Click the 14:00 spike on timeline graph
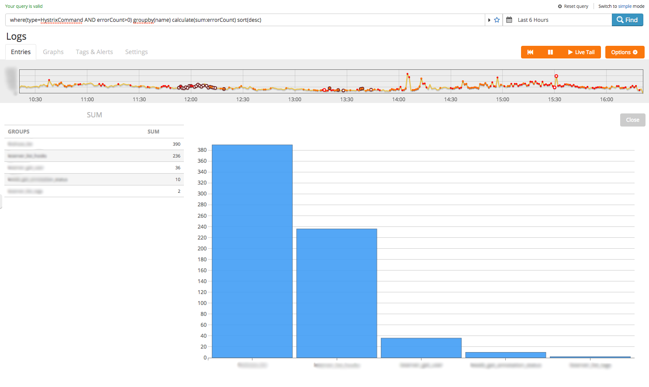649x387 pixels. tap(407, 75)
